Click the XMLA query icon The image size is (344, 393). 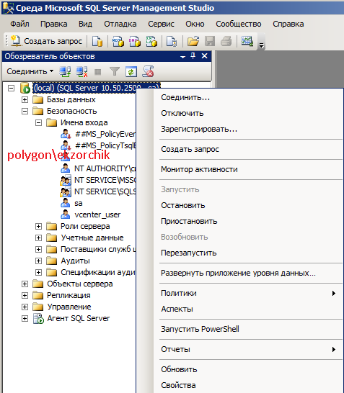[x=151, y=41]
